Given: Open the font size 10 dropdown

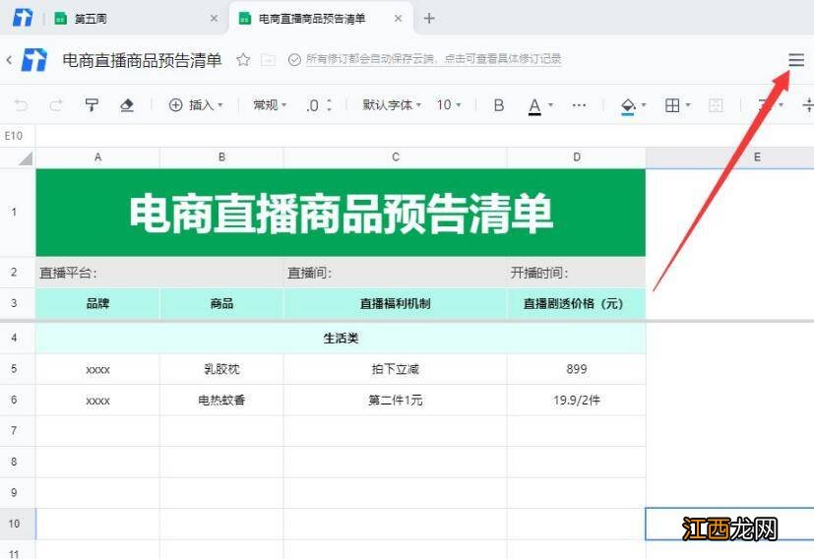Looking at the screenshot, I should [449, 105].
